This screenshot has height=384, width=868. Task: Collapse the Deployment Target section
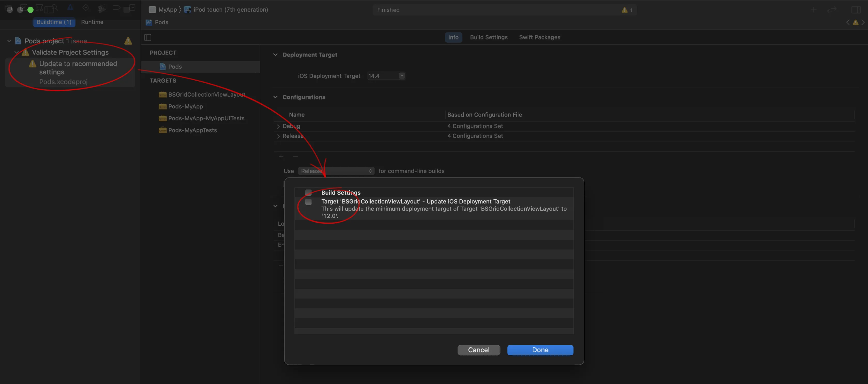[275, 54]
